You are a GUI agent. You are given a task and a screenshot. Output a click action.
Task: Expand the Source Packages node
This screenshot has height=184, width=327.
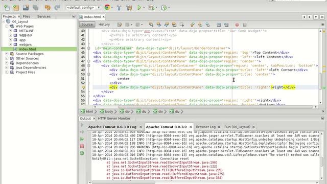pos(7,54)
